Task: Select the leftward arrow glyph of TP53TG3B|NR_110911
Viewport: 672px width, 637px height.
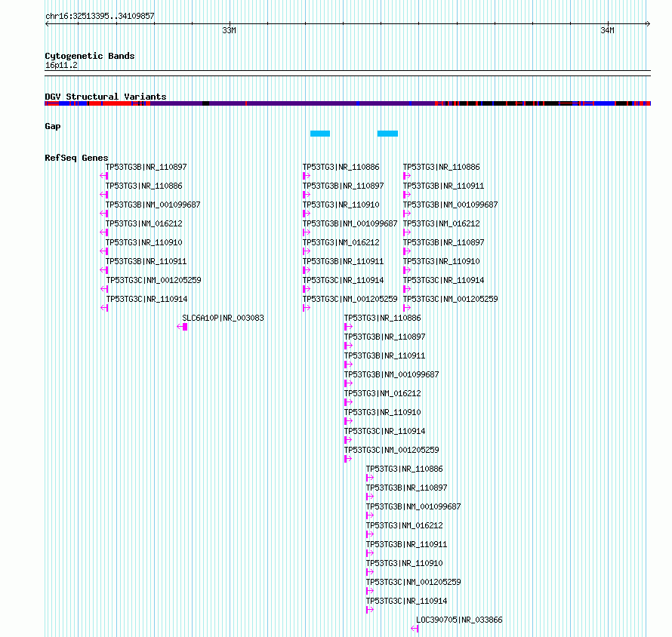Action: coord(103,270)
